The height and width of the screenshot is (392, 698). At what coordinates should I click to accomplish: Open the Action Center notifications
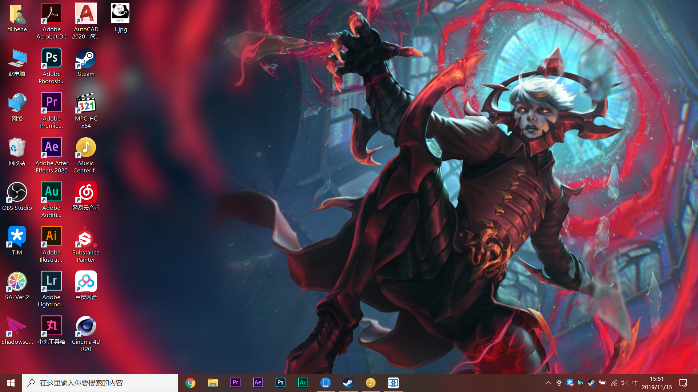tap(683, 383)
